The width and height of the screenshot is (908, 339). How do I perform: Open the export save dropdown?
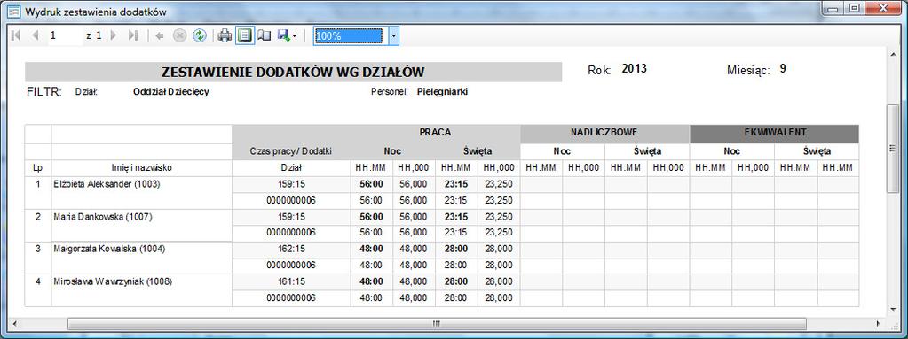[x=288, y=35]
